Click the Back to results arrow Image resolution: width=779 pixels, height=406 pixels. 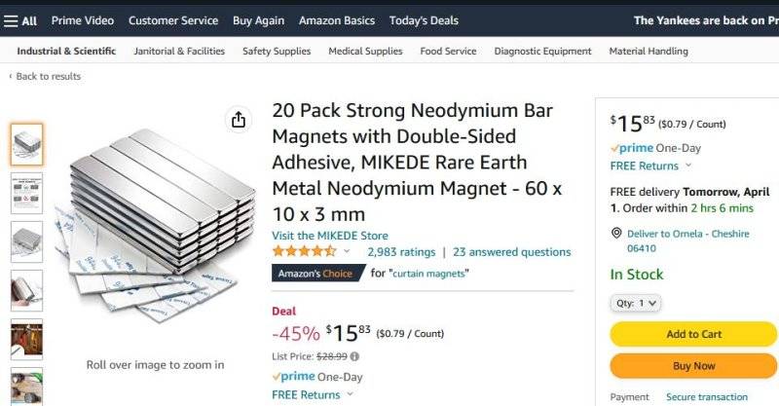click(11, 77)
